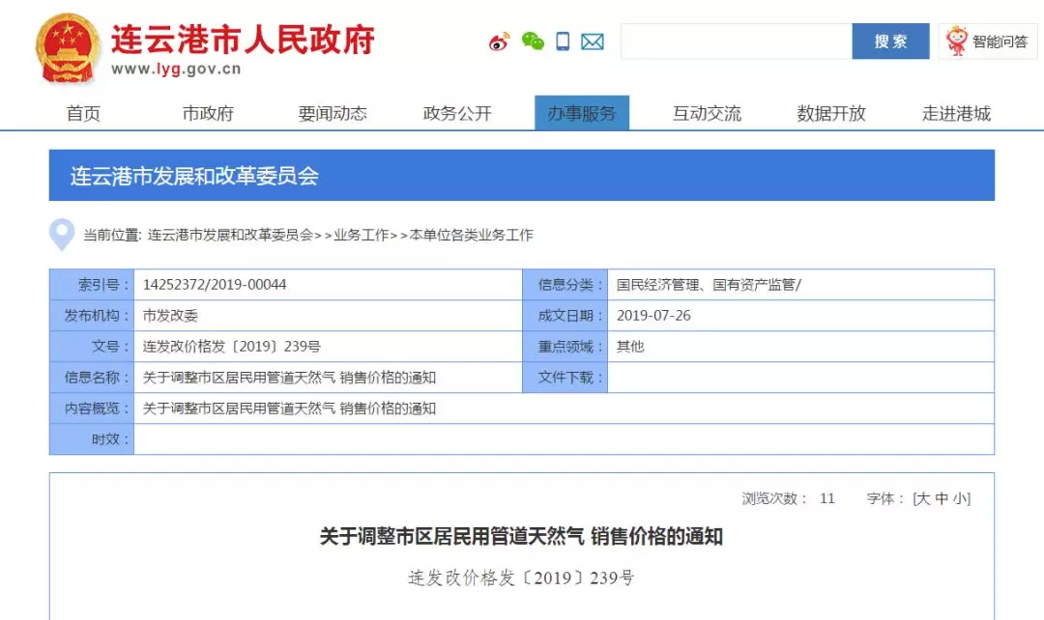
Task: Follow breadcrumb link 本单位各类业务工作
Action: tap(472, 235)
